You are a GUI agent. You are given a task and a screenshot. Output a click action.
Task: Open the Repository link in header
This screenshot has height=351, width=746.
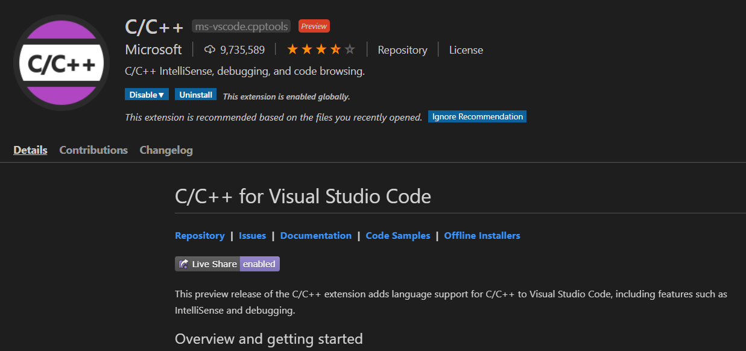(402, 50)
